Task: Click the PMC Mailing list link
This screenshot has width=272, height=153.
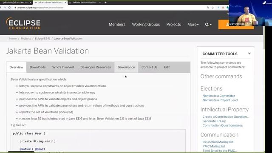Action: click(x=214, y=146)
